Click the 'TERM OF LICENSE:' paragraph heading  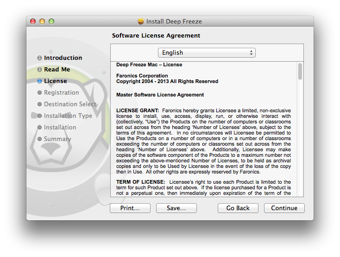click(x=140, y=182)
